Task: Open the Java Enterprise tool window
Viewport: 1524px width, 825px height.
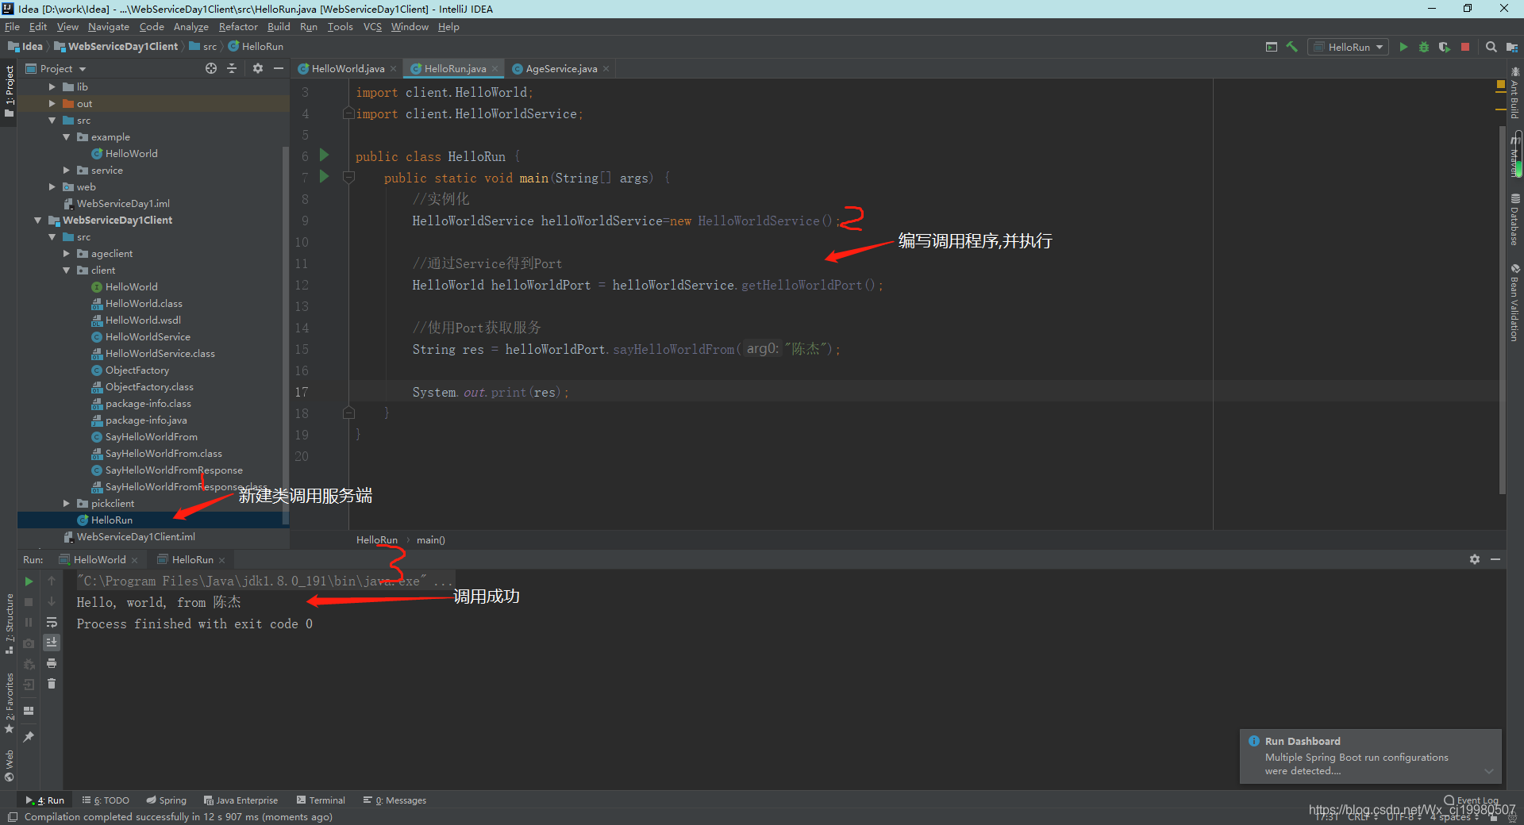Action: point(241,800)
